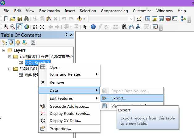
Task: Choose Export from the Data submenu
Action: pos(118,98)
